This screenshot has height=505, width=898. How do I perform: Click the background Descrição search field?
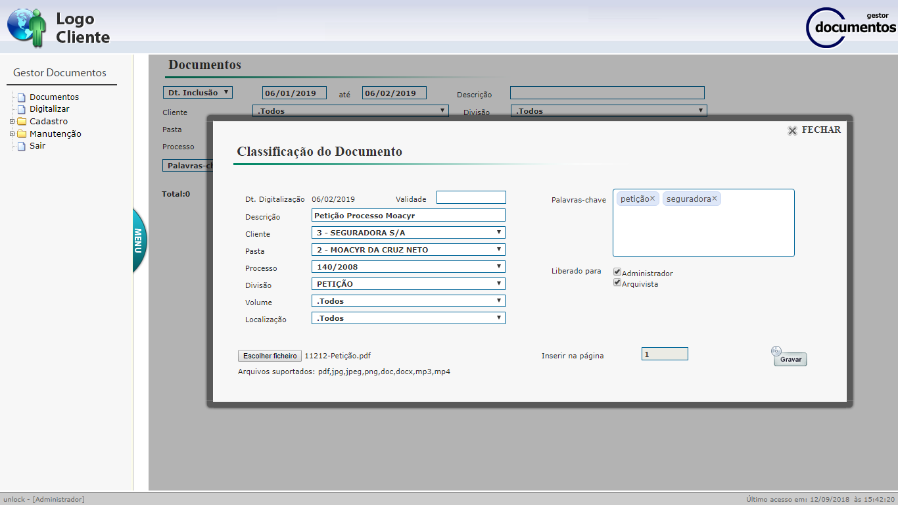pos(607,93)
